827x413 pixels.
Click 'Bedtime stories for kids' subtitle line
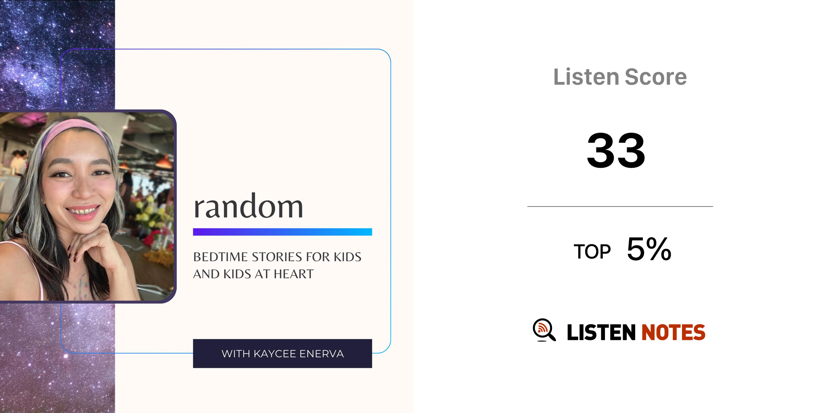[277, 257]
